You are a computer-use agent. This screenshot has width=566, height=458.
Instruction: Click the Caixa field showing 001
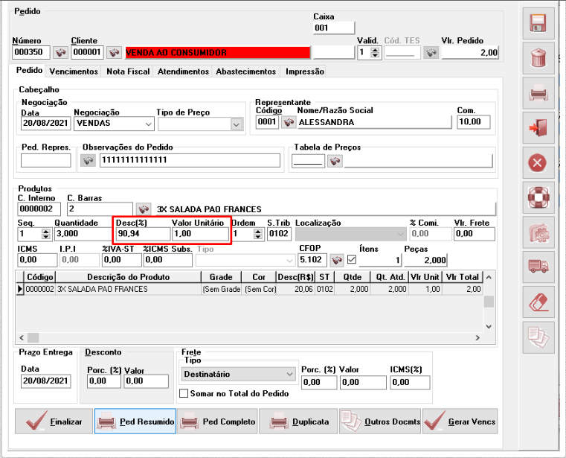334,28
